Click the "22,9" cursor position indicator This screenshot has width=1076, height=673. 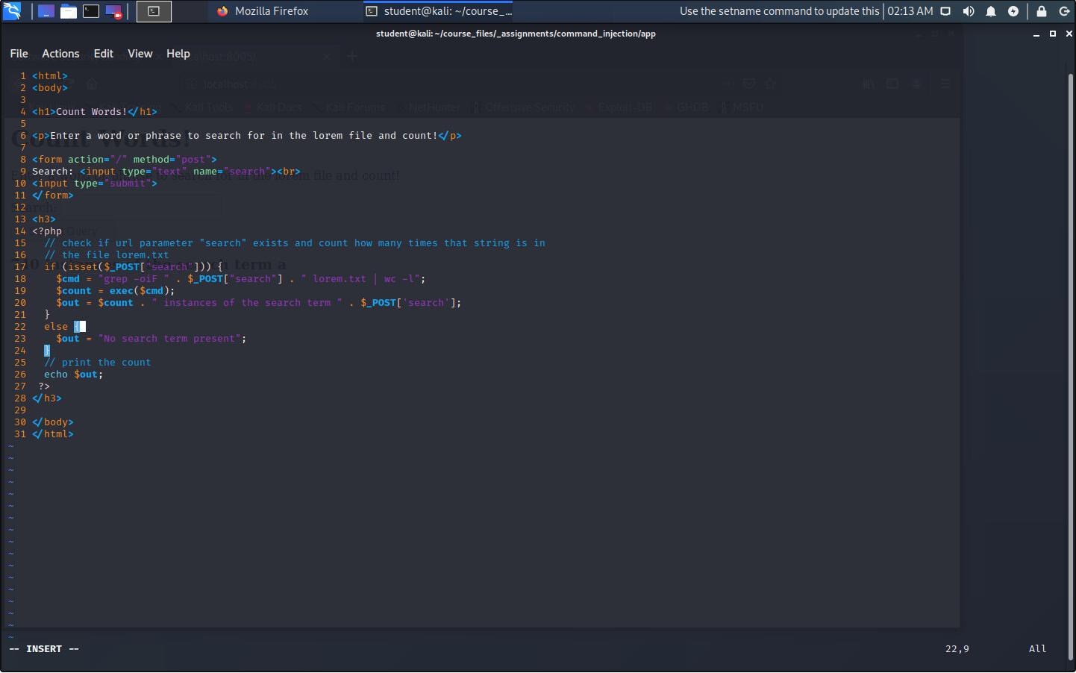coord(957,649)
